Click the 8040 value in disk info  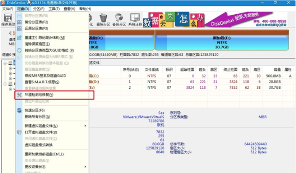(x=160, y=152)
